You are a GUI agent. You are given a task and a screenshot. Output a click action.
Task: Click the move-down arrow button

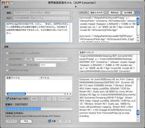54,99
